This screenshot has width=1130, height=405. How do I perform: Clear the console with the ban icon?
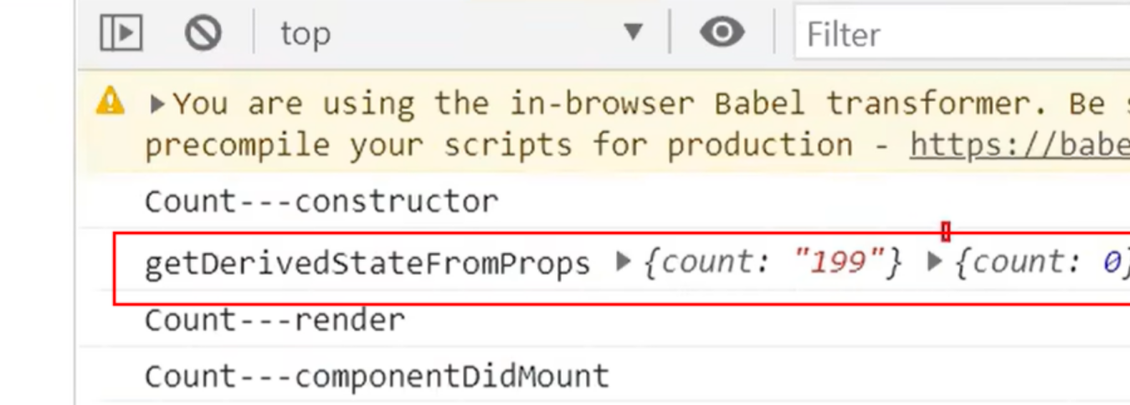pos(203,34)
